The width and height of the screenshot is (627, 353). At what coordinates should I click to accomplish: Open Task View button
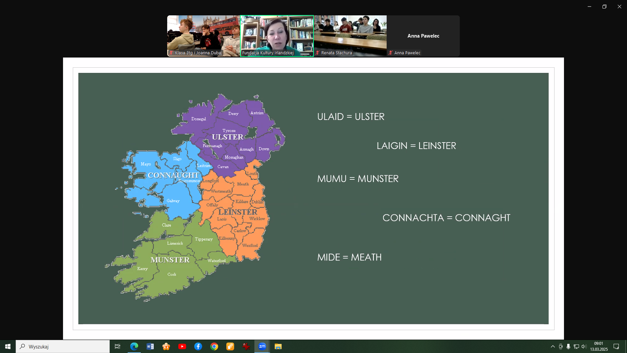coord(118,346)
